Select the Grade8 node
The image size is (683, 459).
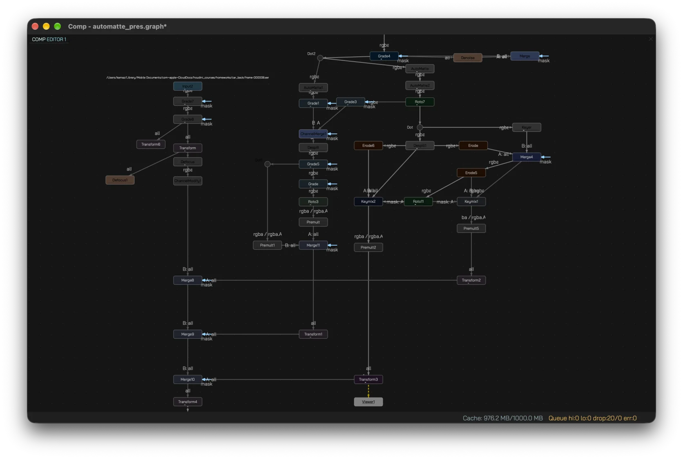point(187,119)
